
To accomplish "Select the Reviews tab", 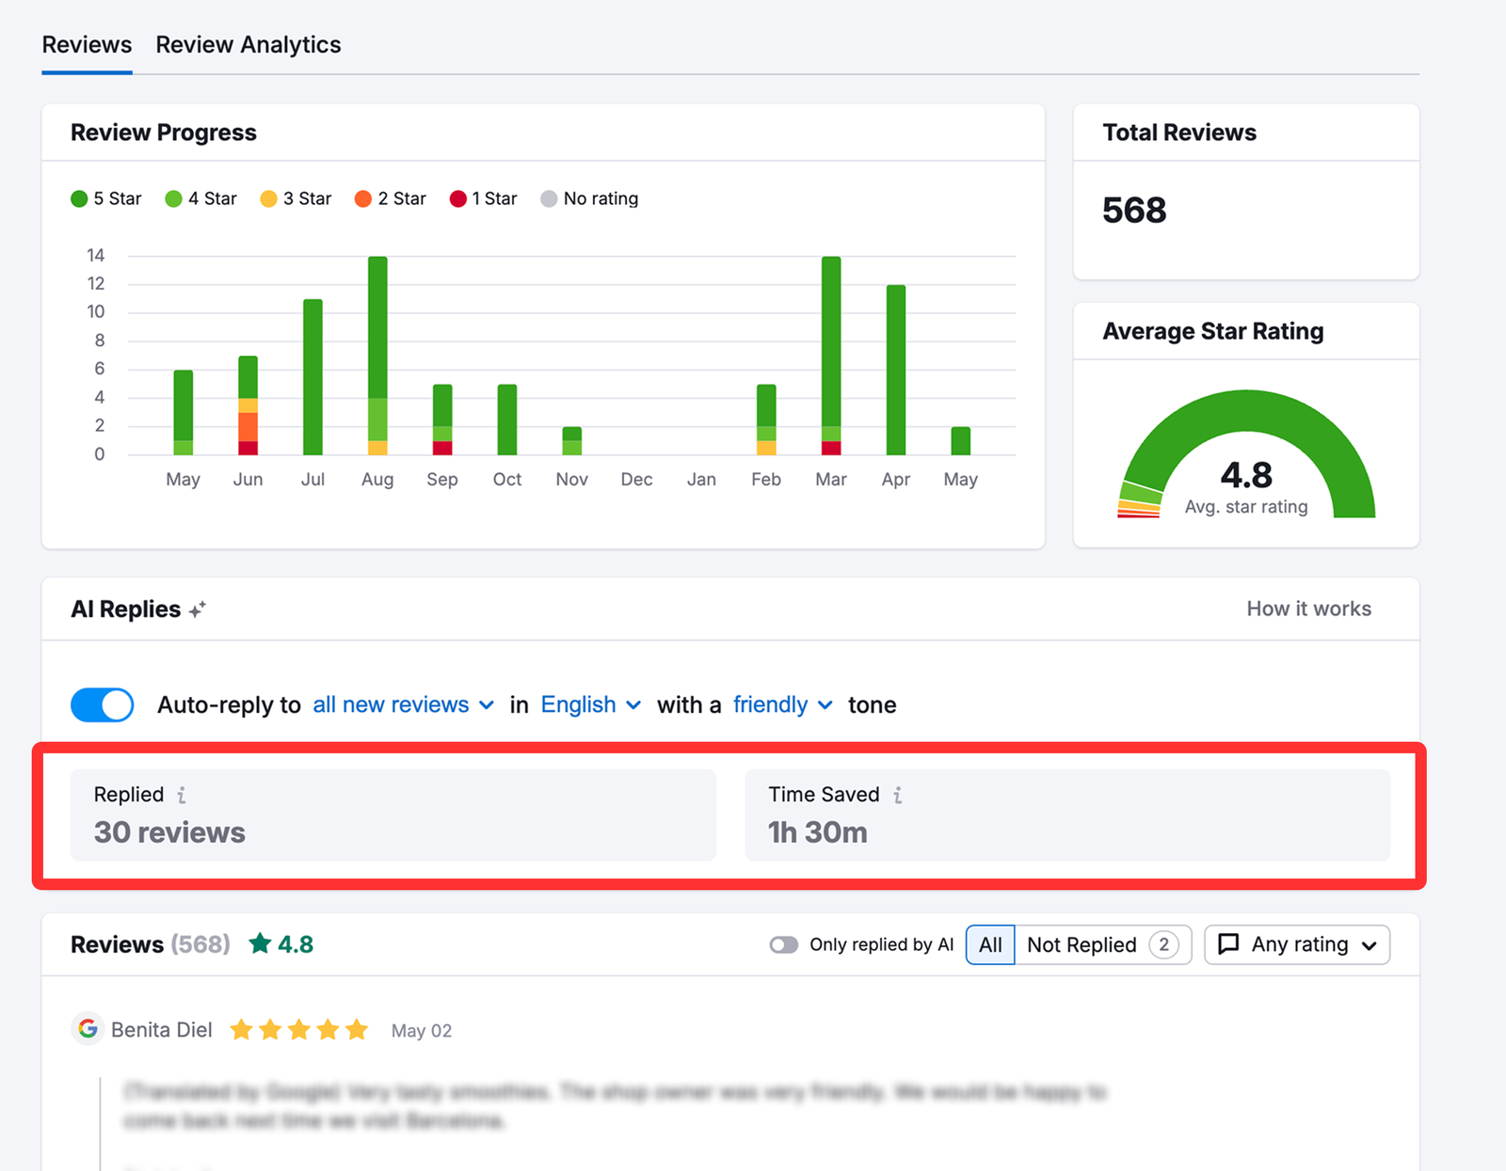I will tap(87, 44).
